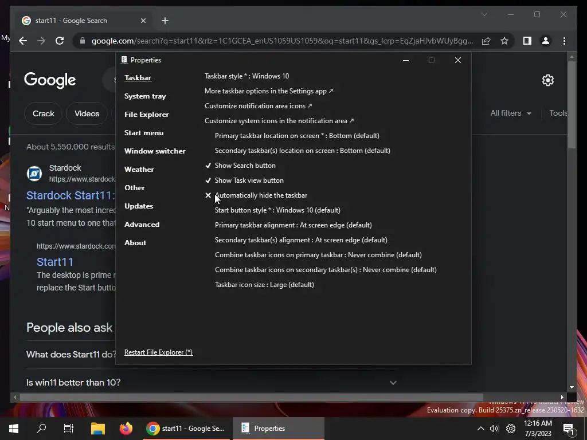Select Other section in Properties
Image resolution: width=587 pixels, height=440 pixels.
coord(134,188)
